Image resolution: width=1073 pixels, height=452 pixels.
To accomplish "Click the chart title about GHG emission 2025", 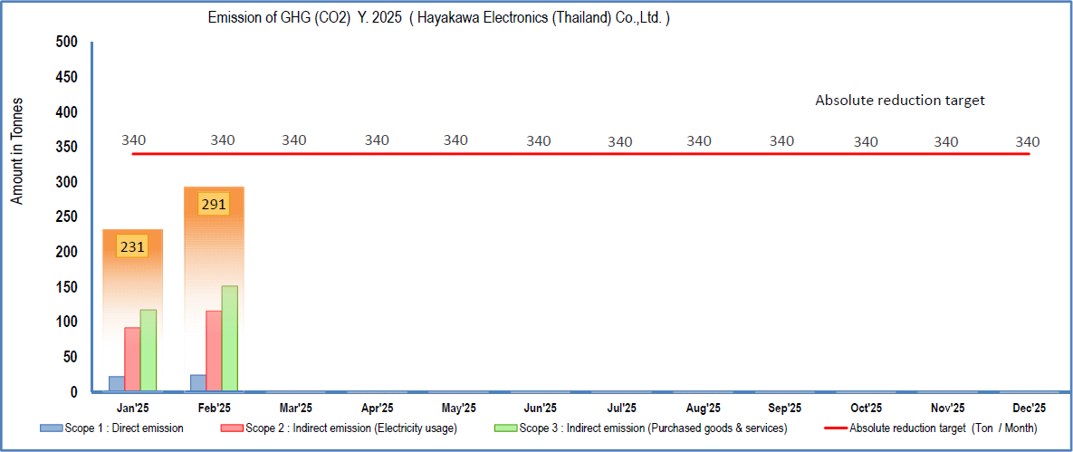I will (x=438, y=18).
